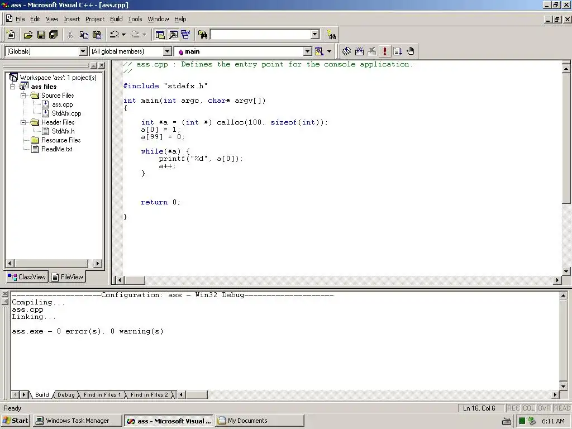Create a new text file from toolbar

11,35
